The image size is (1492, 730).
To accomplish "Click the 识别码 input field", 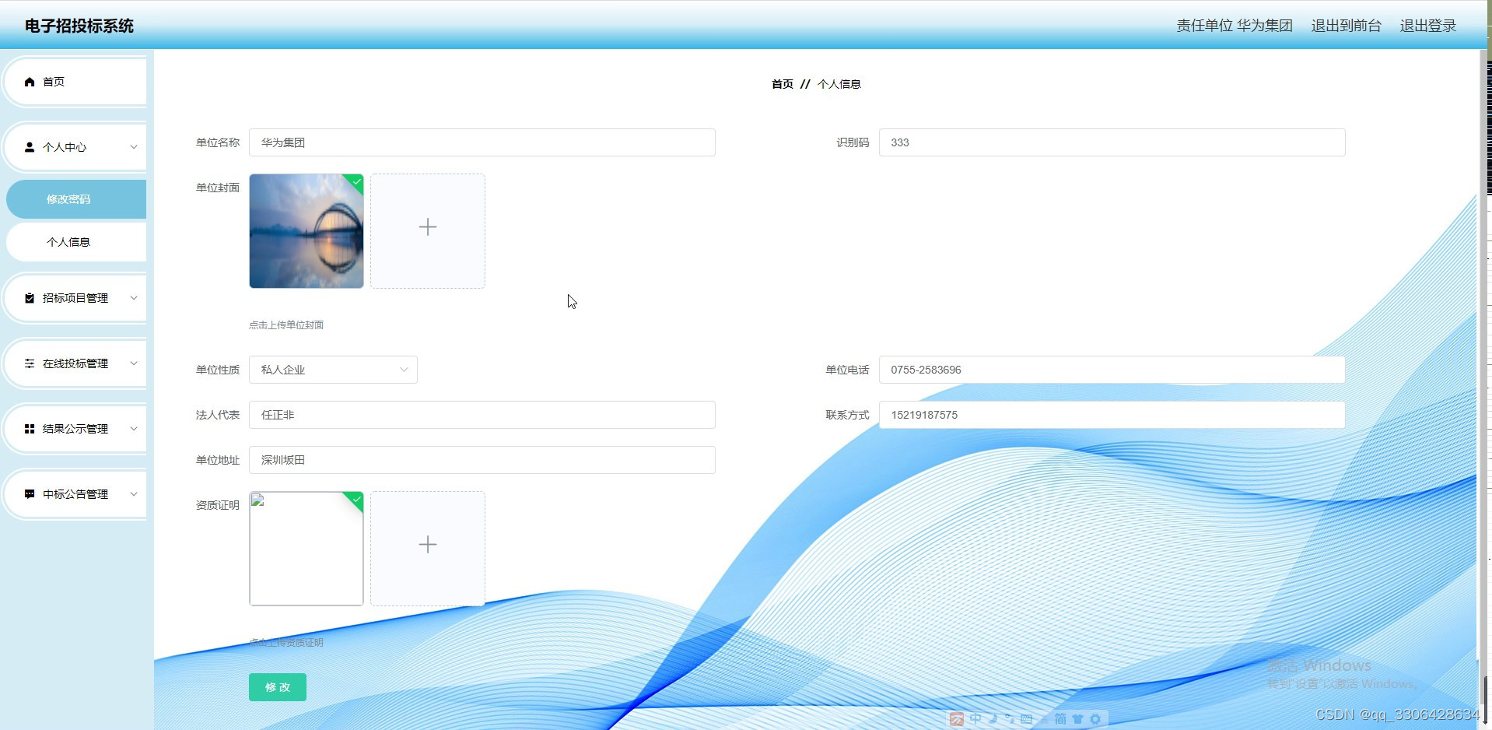I will [x=1112, y=142].
